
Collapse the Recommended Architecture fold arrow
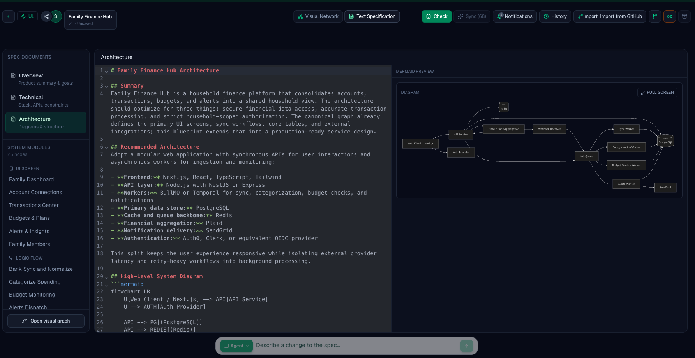(x=106, y=147)
